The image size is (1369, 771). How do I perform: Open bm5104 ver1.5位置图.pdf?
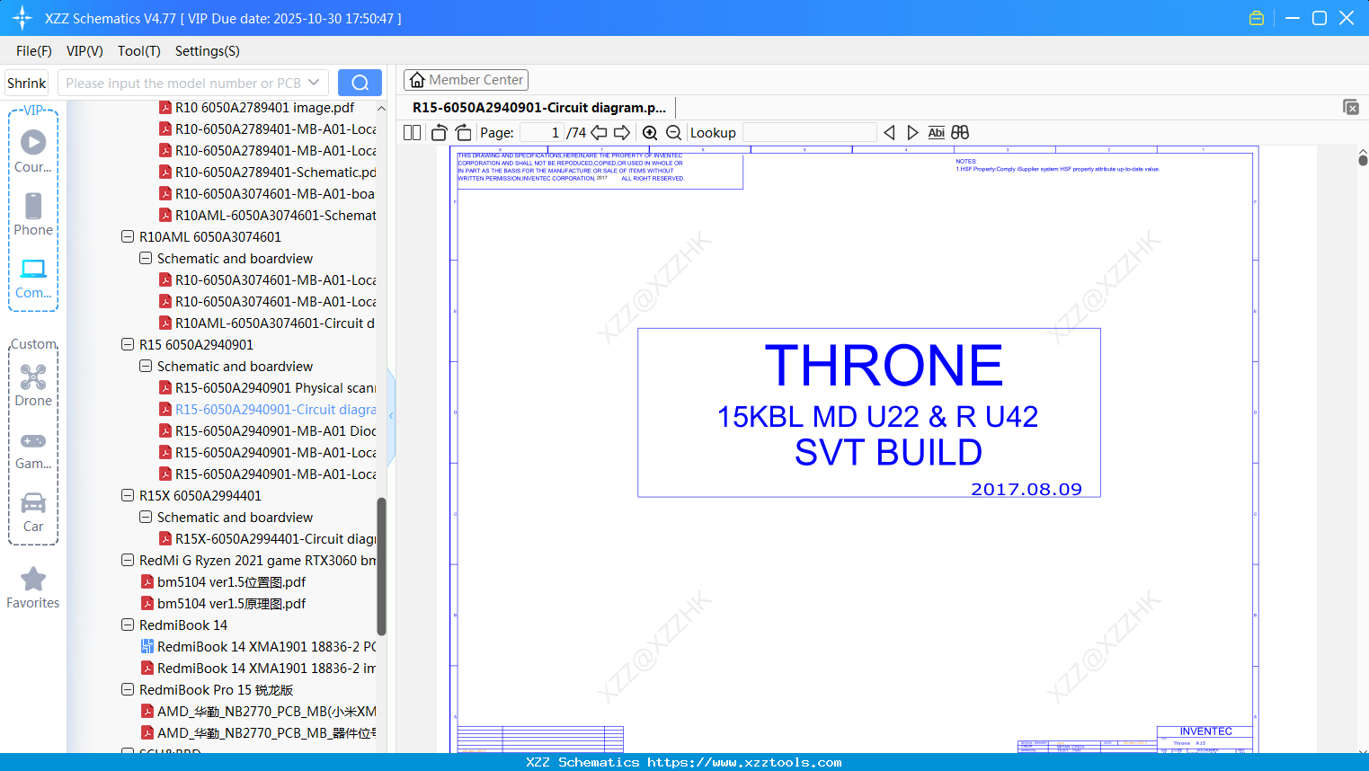232,582
